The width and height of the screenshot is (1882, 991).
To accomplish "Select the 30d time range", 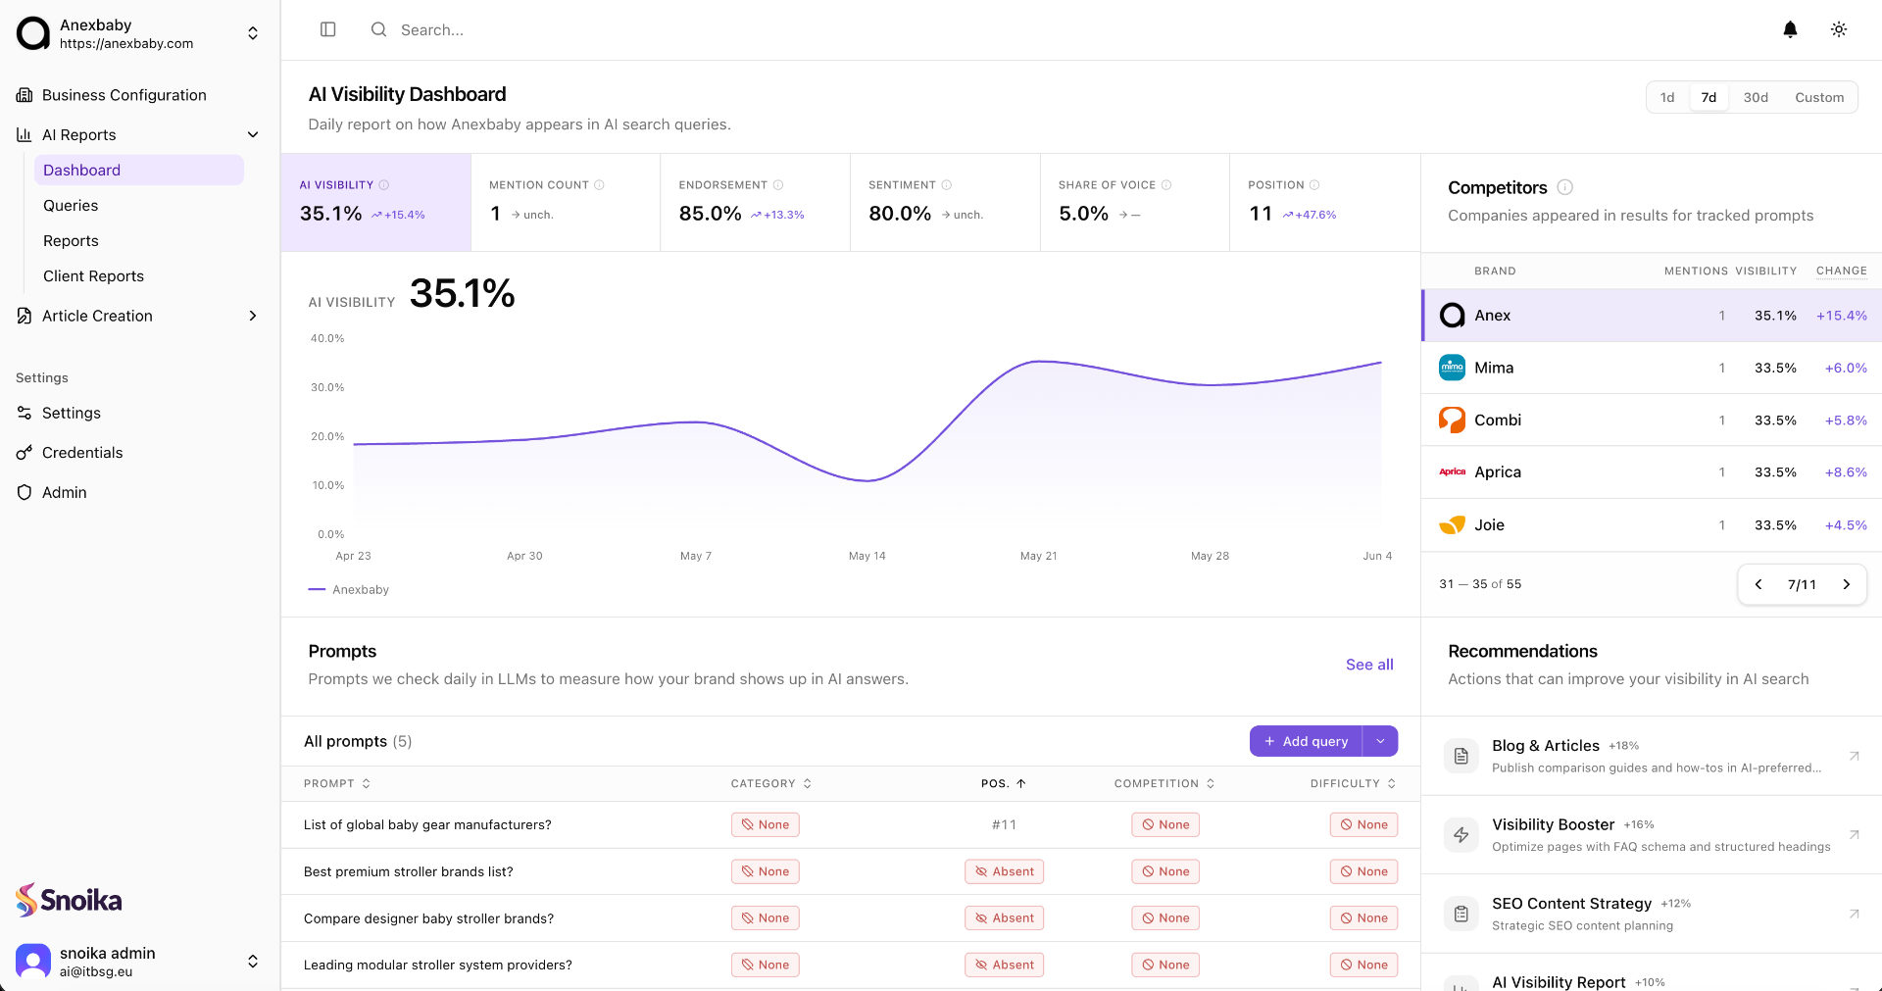I will [1756, 97].
